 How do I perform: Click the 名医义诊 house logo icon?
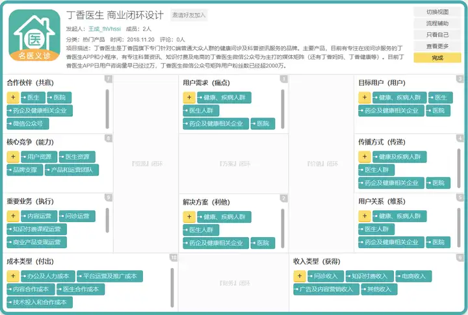pos(34,35)
